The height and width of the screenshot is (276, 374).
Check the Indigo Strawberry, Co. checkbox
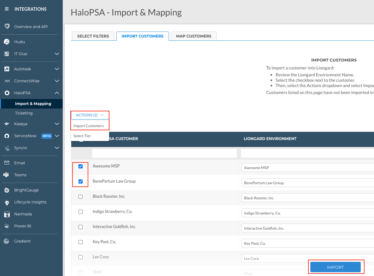[x=81, y=212]
